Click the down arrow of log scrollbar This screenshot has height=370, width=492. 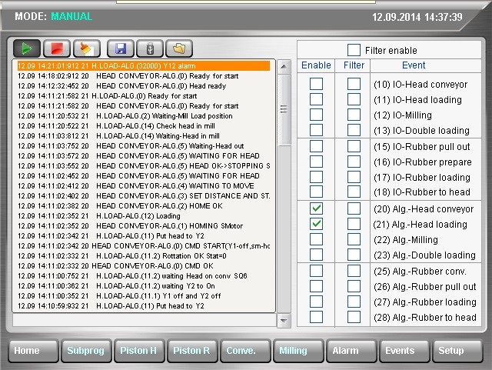click(284, 320)
